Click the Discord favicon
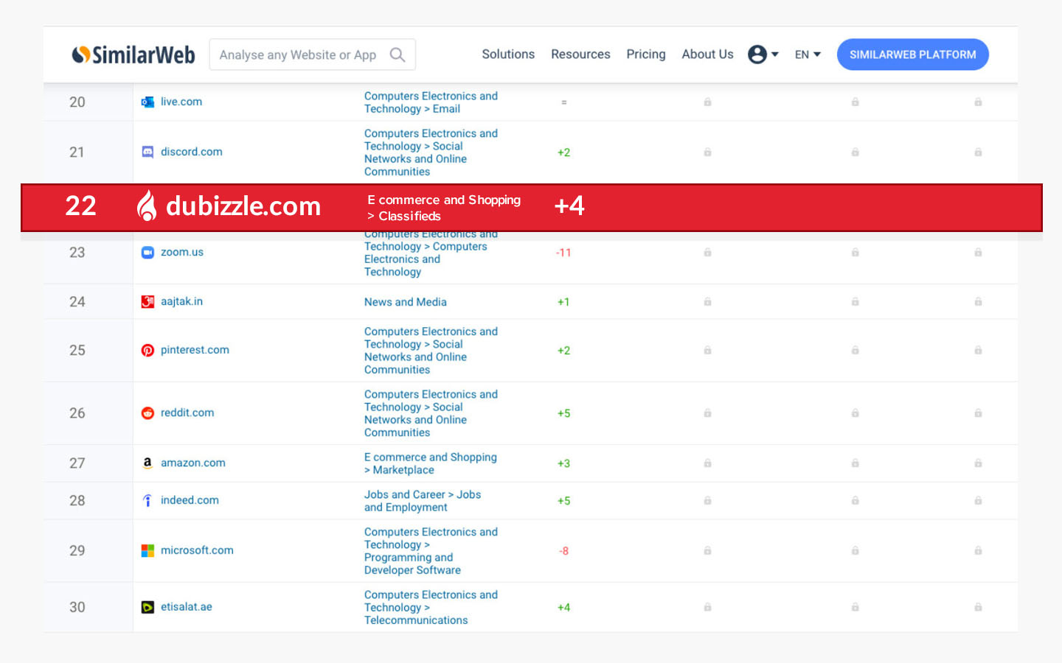 (147, 151)
